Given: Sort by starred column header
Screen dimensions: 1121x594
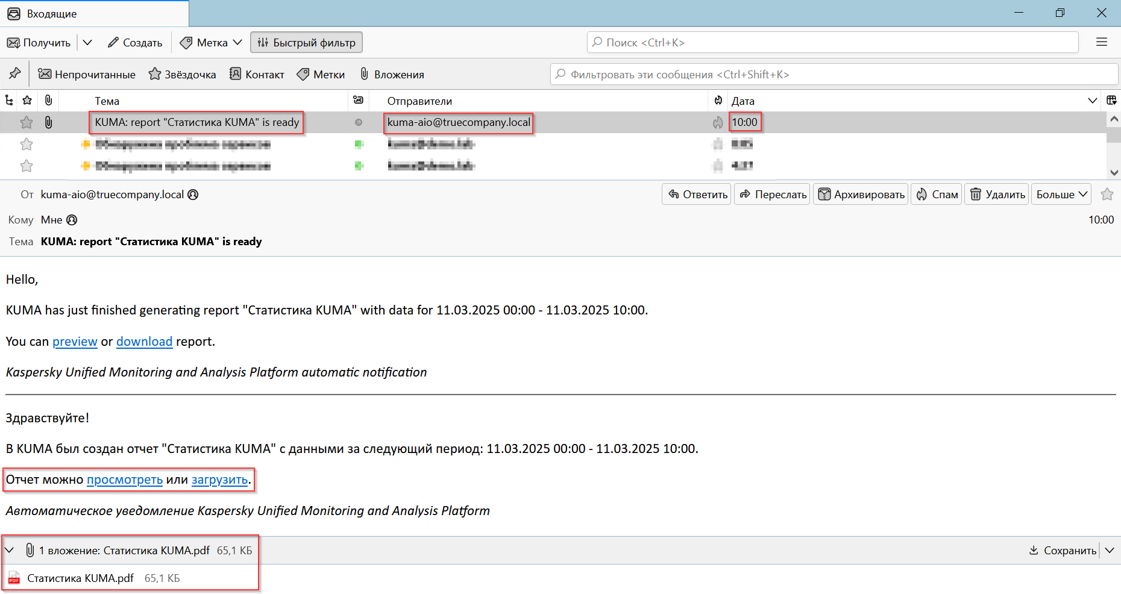Looking at the screenshot, I should pyautogui.click(x=27, y=101).
